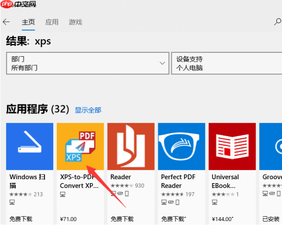Open the Groove app tile icon
The width and height of the screenshot is (282, 225).
pos(271,147)
